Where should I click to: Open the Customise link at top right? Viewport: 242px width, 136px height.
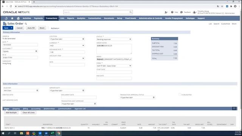point(225,24)
